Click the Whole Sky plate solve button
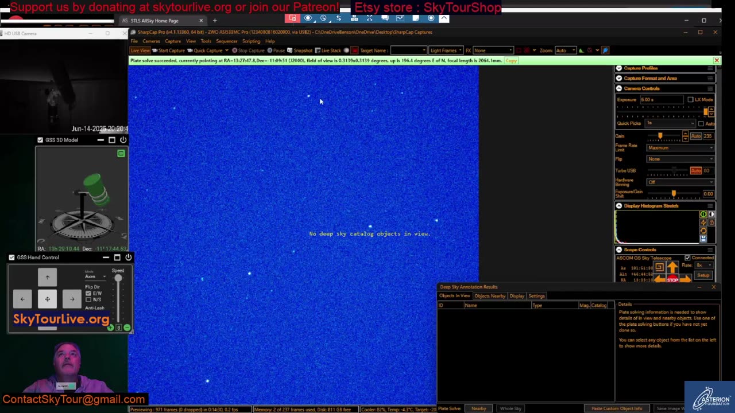Image resolution: width=735 pixels, height=413 pixels. (x=510, y=408)
